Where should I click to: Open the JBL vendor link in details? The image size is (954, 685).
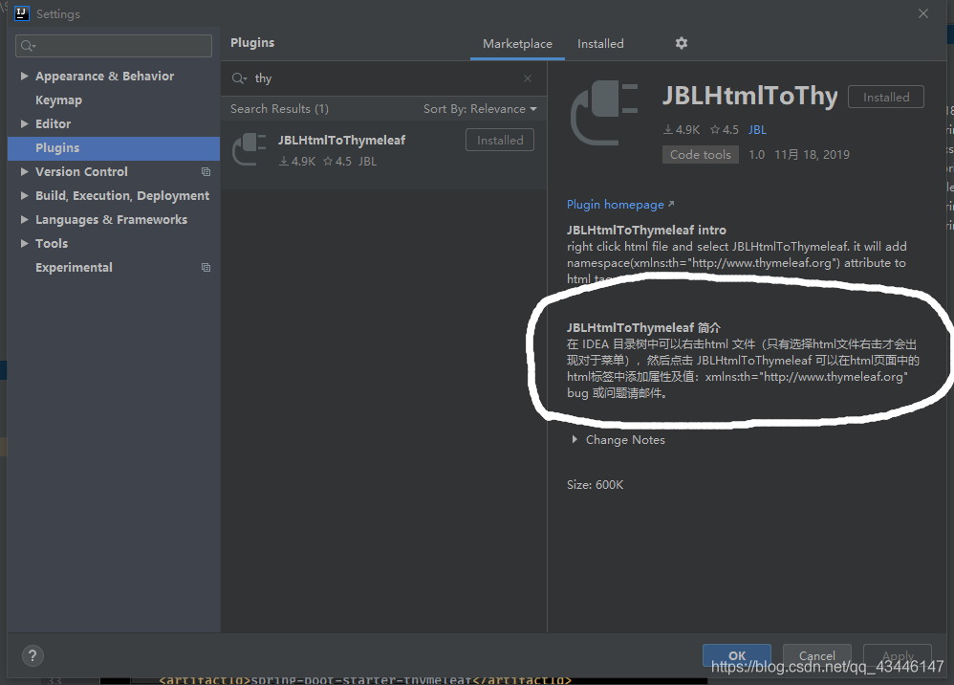(x=757, y=130)
